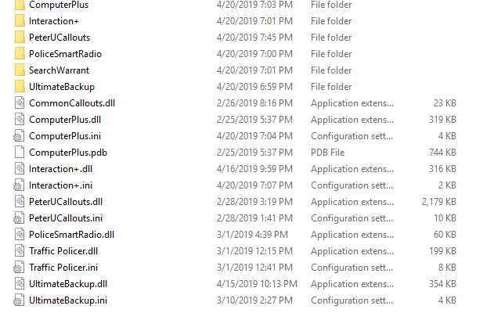Click the ComputerPlus.ini gear file icon
The image size is (483, 320).
[19, 136]
